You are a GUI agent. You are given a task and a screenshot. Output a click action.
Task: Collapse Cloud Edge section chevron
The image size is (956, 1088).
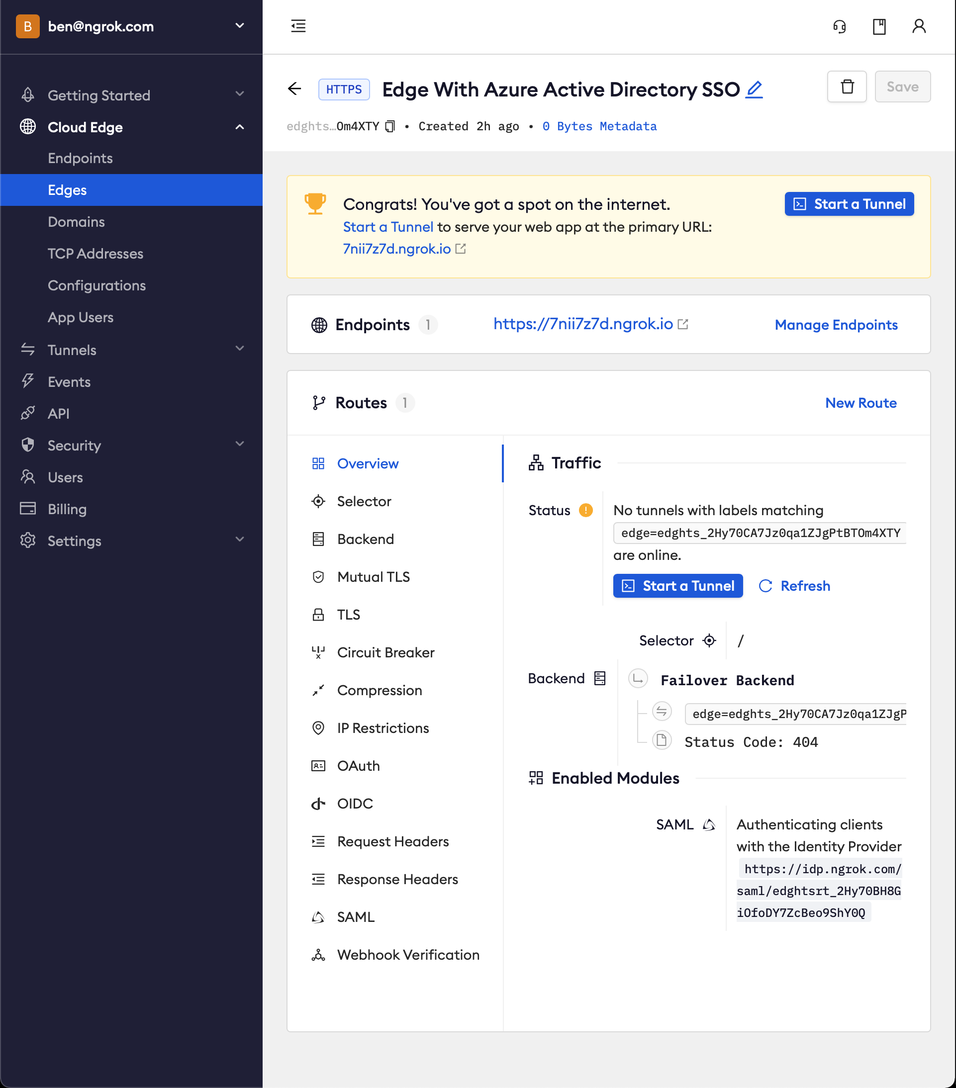pos(240,127)
